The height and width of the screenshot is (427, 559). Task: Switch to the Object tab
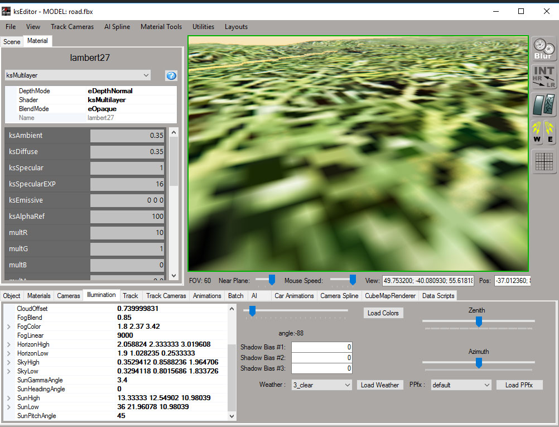pyautogui.click(x=12, y=296)
